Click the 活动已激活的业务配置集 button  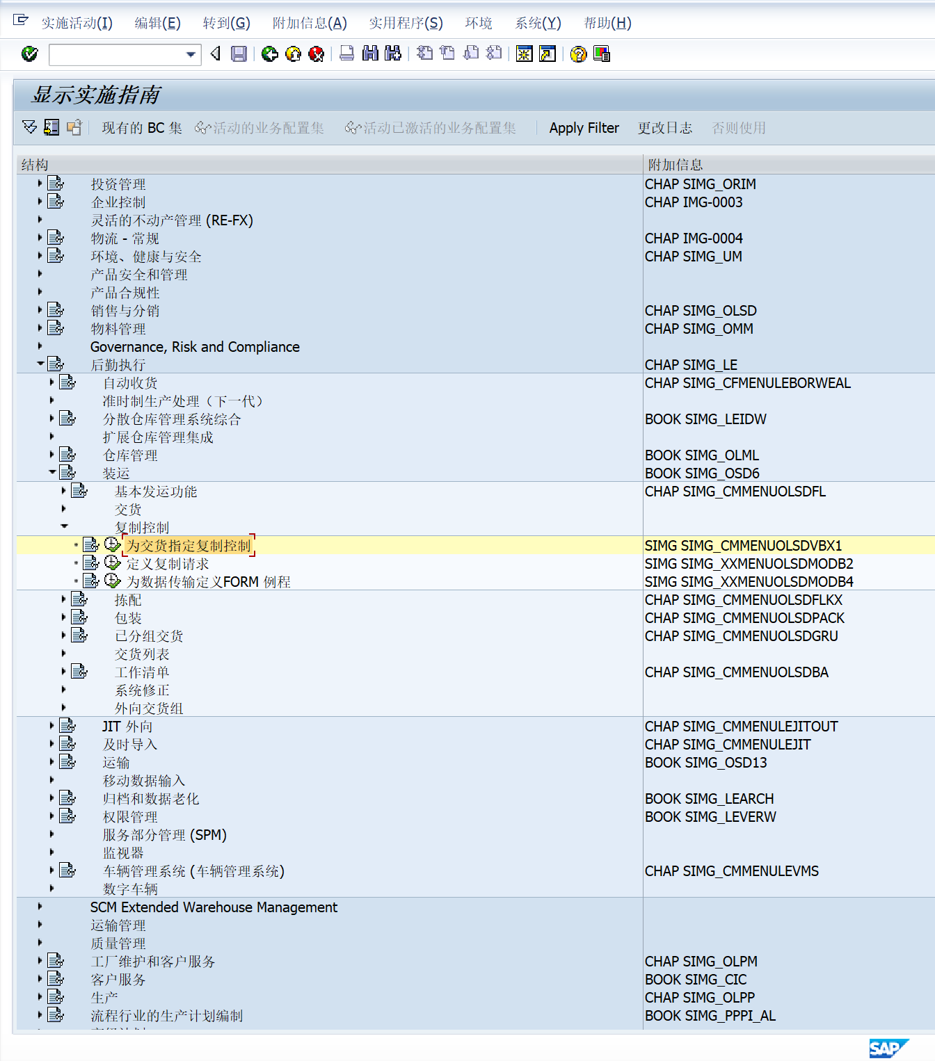(431, 128)
